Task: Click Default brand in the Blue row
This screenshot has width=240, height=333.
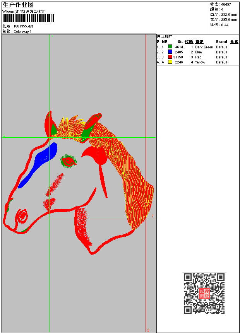Action: 222,52
